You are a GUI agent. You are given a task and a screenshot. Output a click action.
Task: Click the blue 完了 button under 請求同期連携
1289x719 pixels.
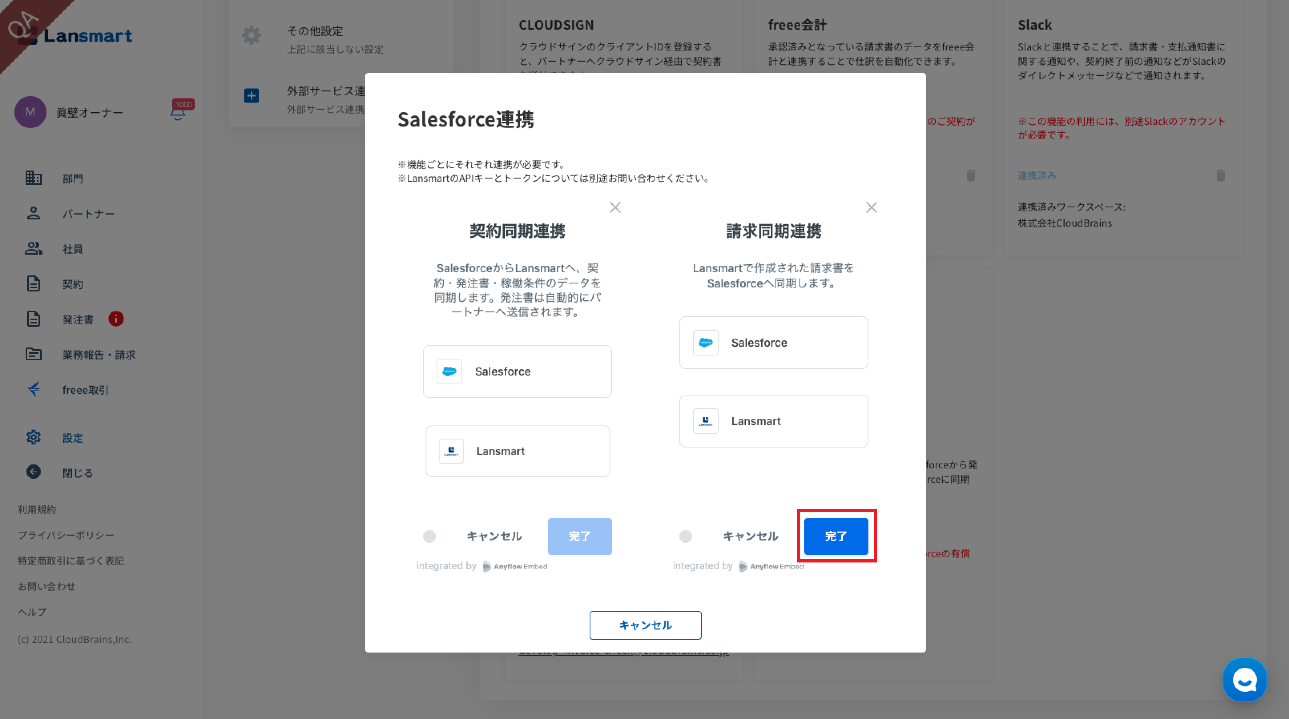836,536
